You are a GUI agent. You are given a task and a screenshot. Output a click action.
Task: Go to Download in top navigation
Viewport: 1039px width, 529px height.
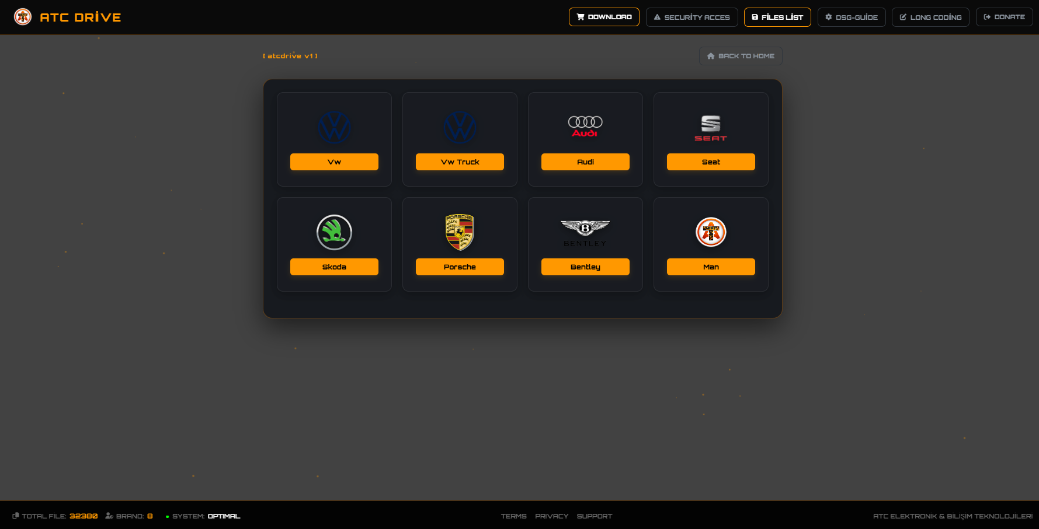tap(604, 17)
